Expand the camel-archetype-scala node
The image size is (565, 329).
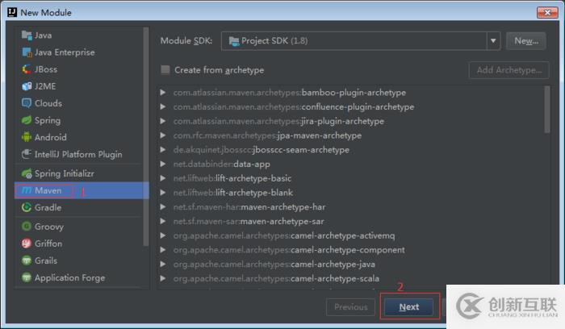pos(163,279)
